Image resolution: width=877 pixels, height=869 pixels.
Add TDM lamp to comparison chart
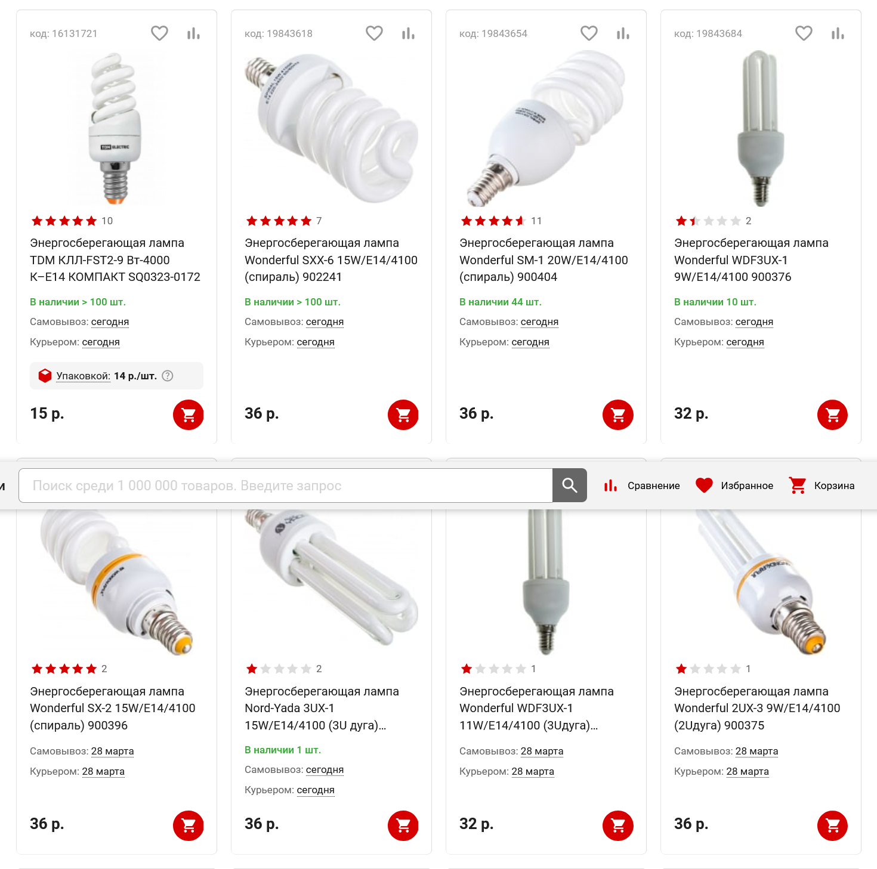(x=193, y=33)
